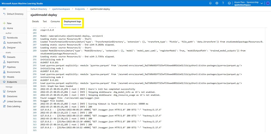This screenshot has height=134, width=271.
Task: Open Endpoints breadcrumb link
Action: coord(80,9)
